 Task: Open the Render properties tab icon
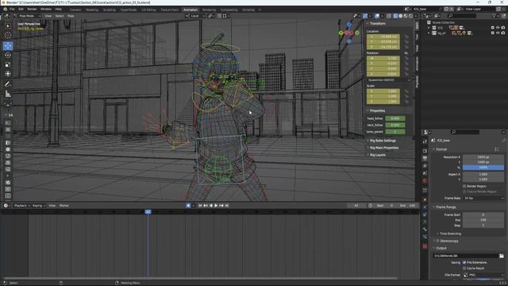(x=425, y=151)
